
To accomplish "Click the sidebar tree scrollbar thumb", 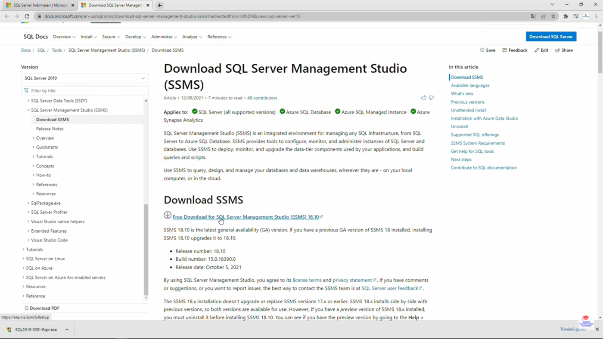I will pyautogui.click(x=146, y=249).
